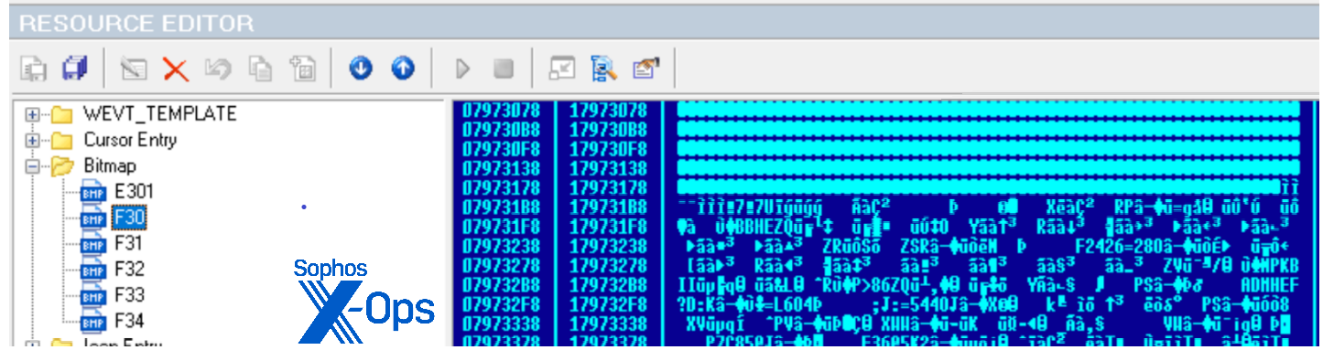Select bitmap resource F31

point(129,244)
